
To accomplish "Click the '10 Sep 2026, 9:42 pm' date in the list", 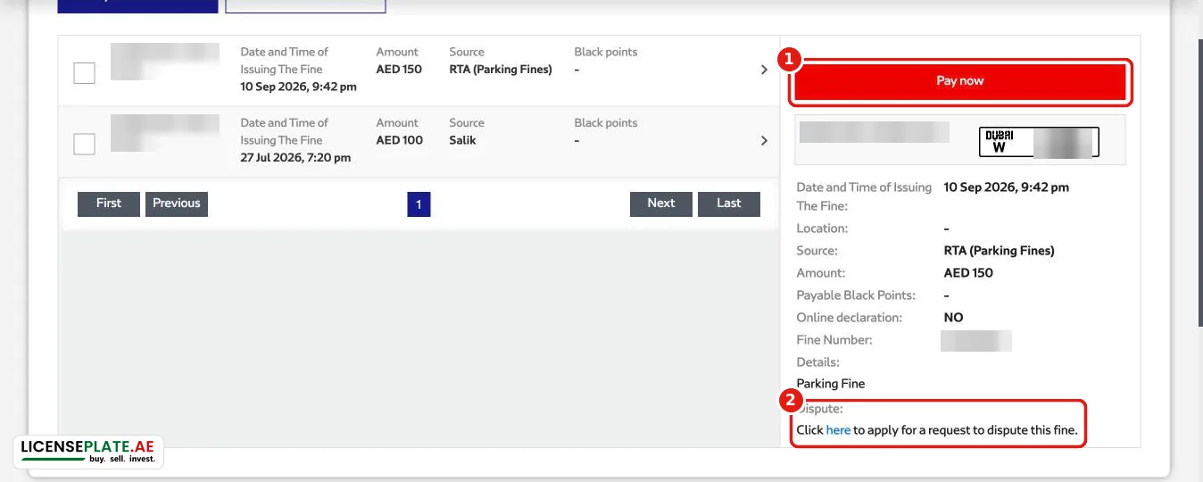I will pos(298,87).
